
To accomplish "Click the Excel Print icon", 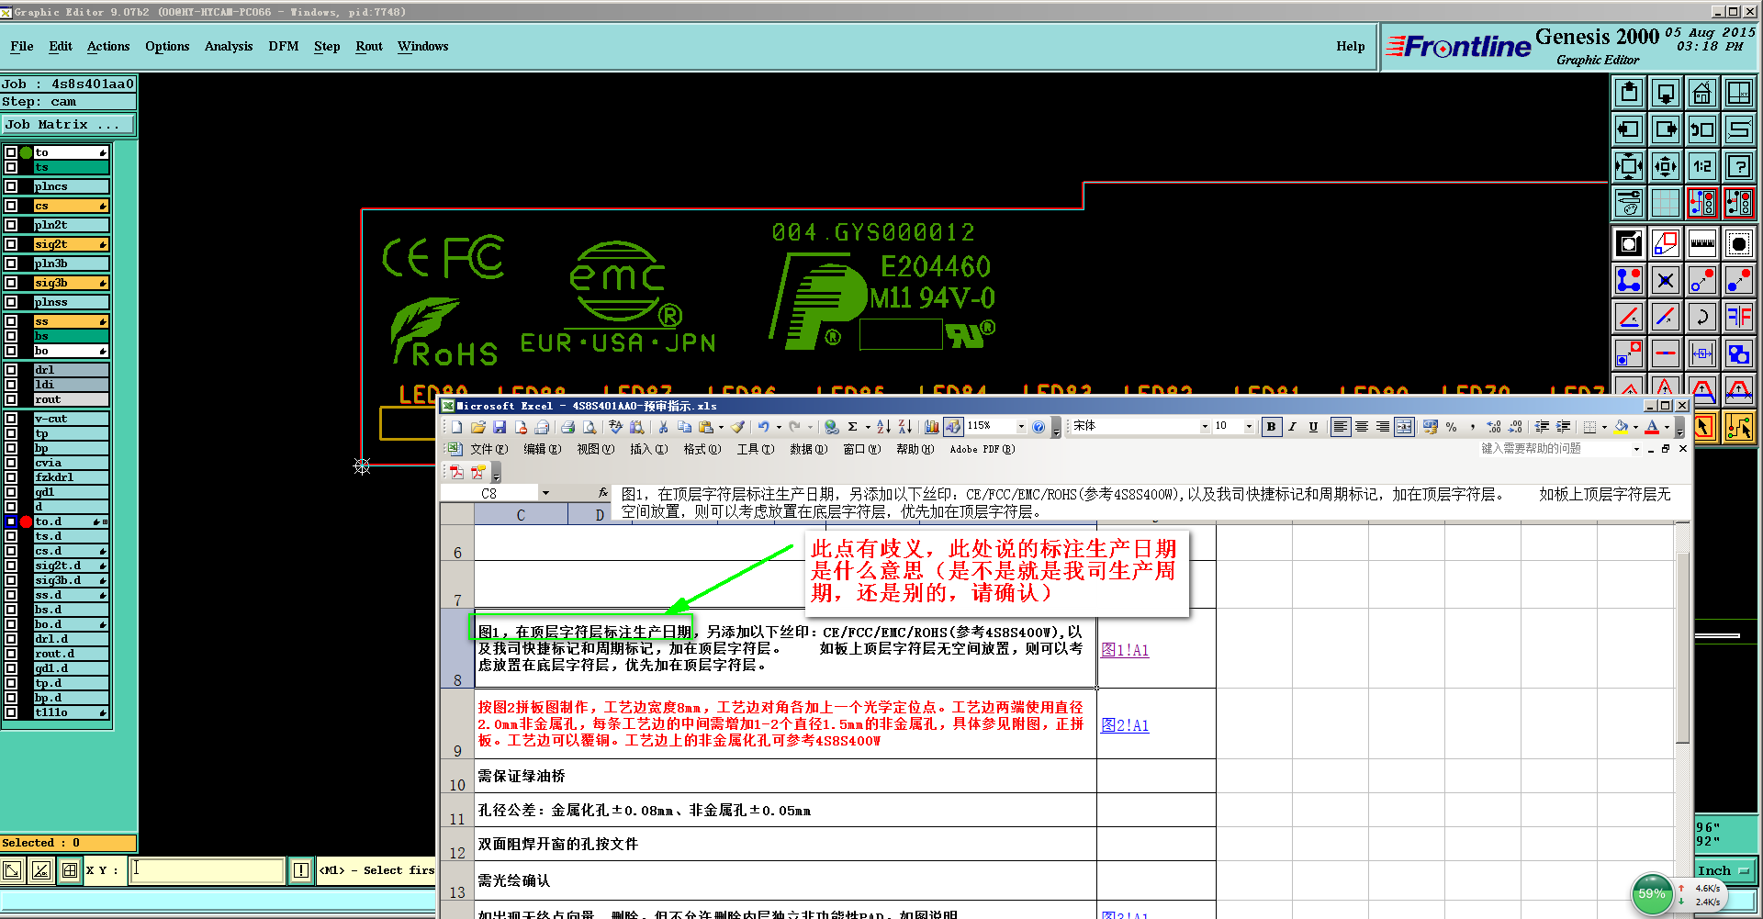I will (x=567, y=427).
